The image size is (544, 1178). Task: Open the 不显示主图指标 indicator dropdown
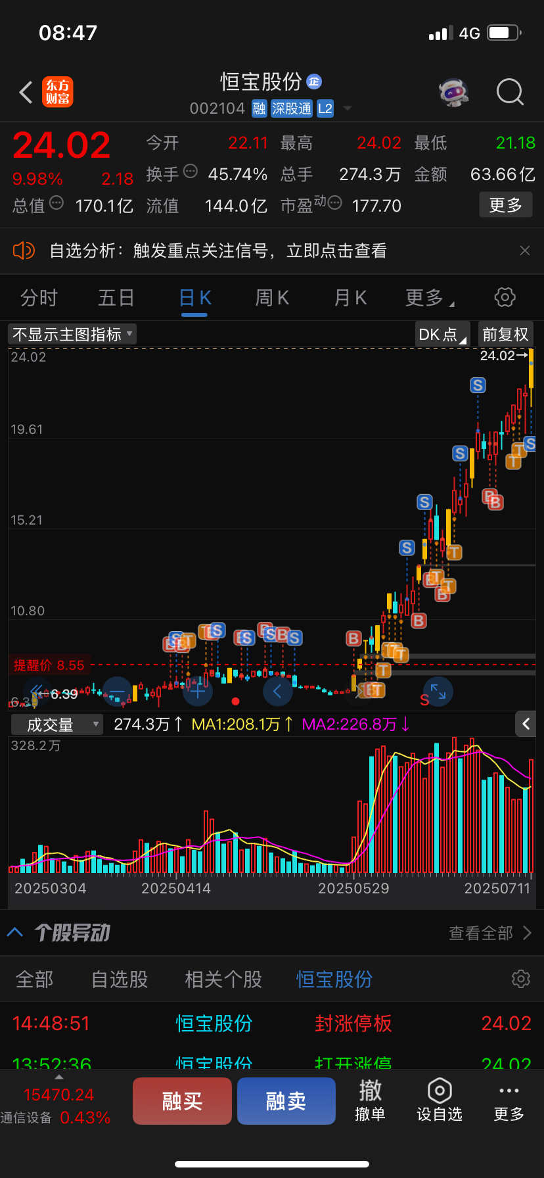click(72, 334)
